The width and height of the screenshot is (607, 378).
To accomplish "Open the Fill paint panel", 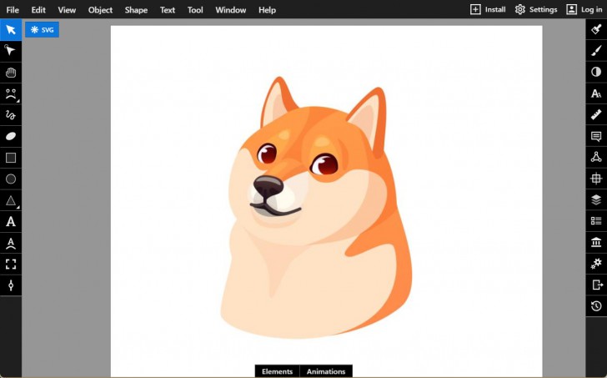I will pyautogui.click(x=596, y=29).
